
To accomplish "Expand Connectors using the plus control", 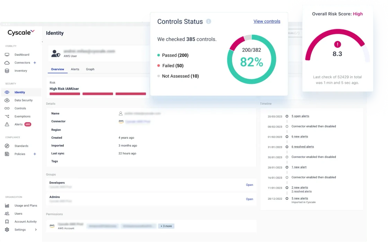I will 35,63.
